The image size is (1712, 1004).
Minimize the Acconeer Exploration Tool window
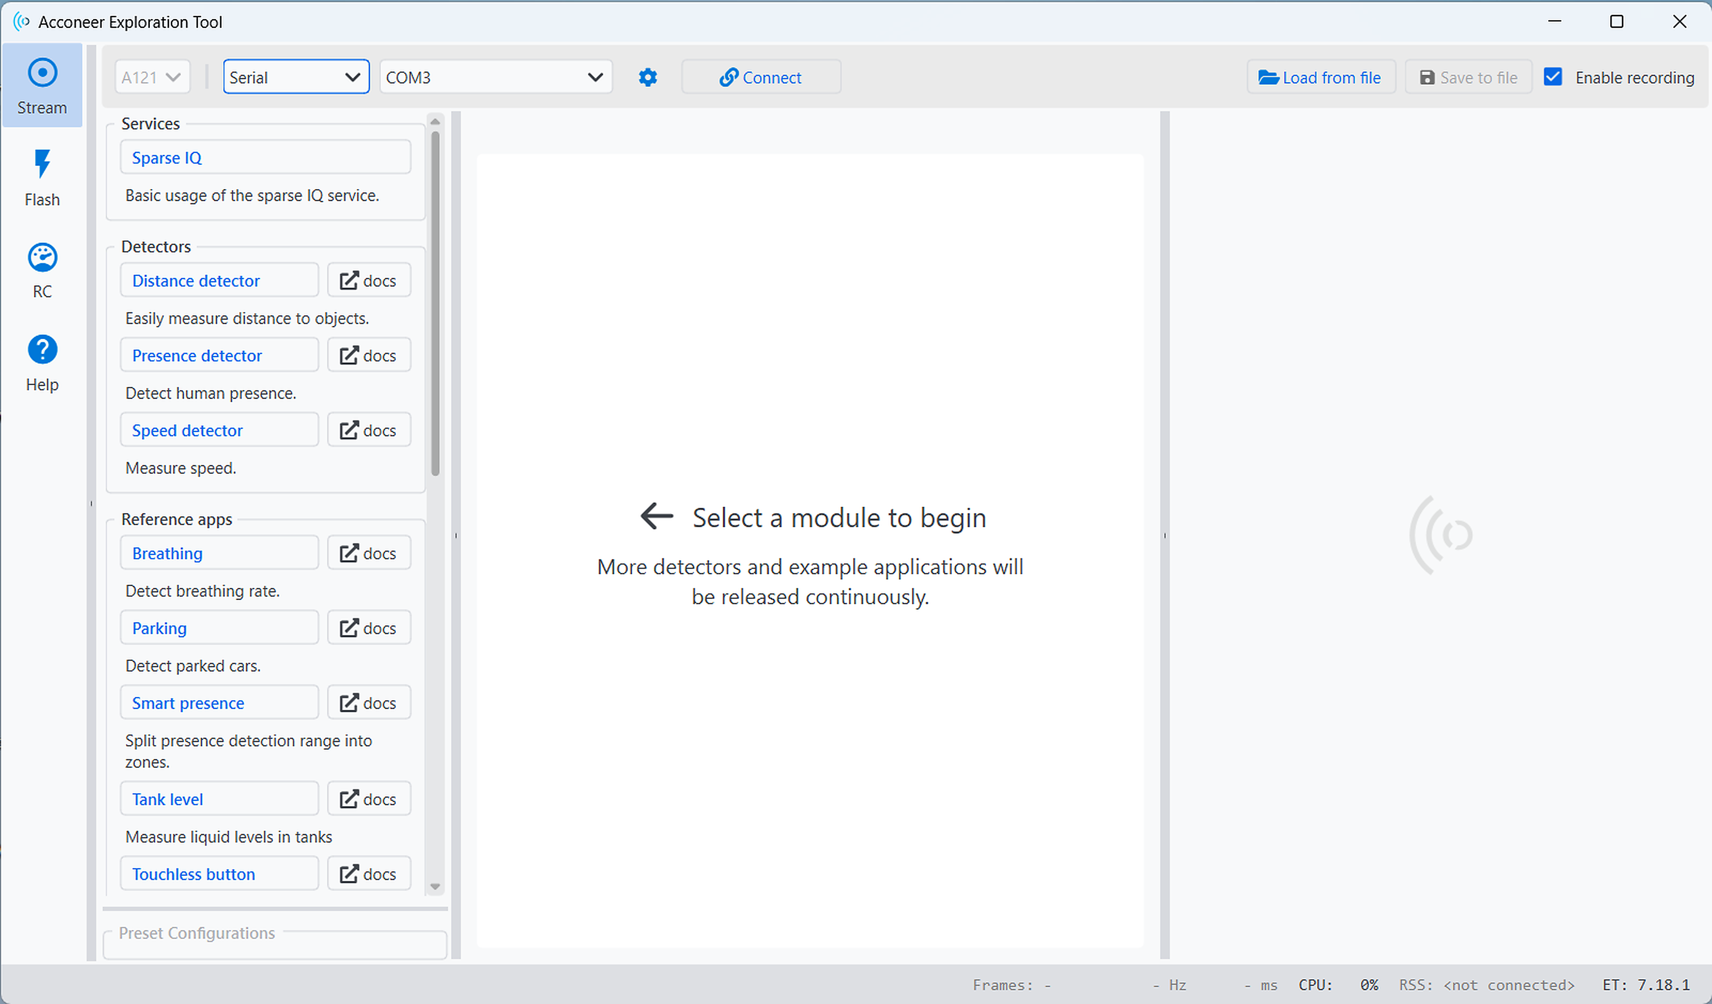tap(1554, 22)
